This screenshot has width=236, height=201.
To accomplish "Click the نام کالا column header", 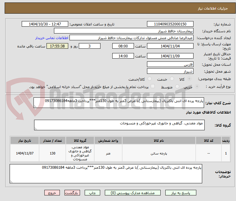I will point(159,141).
